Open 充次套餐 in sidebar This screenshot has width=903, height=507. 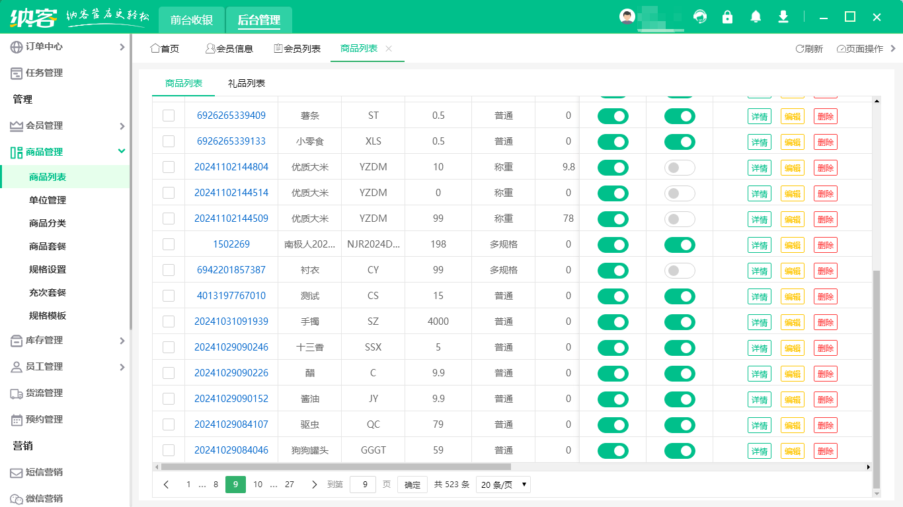click(x=48, y=292)
